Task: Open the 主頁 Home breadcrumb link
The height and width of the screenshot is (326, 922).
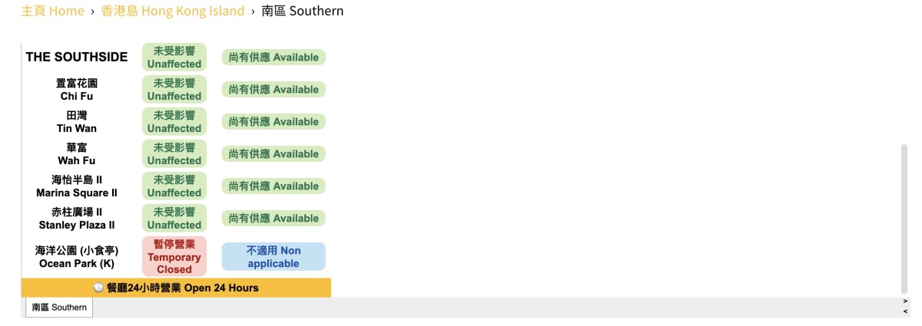Action: [x=52, y=11]
